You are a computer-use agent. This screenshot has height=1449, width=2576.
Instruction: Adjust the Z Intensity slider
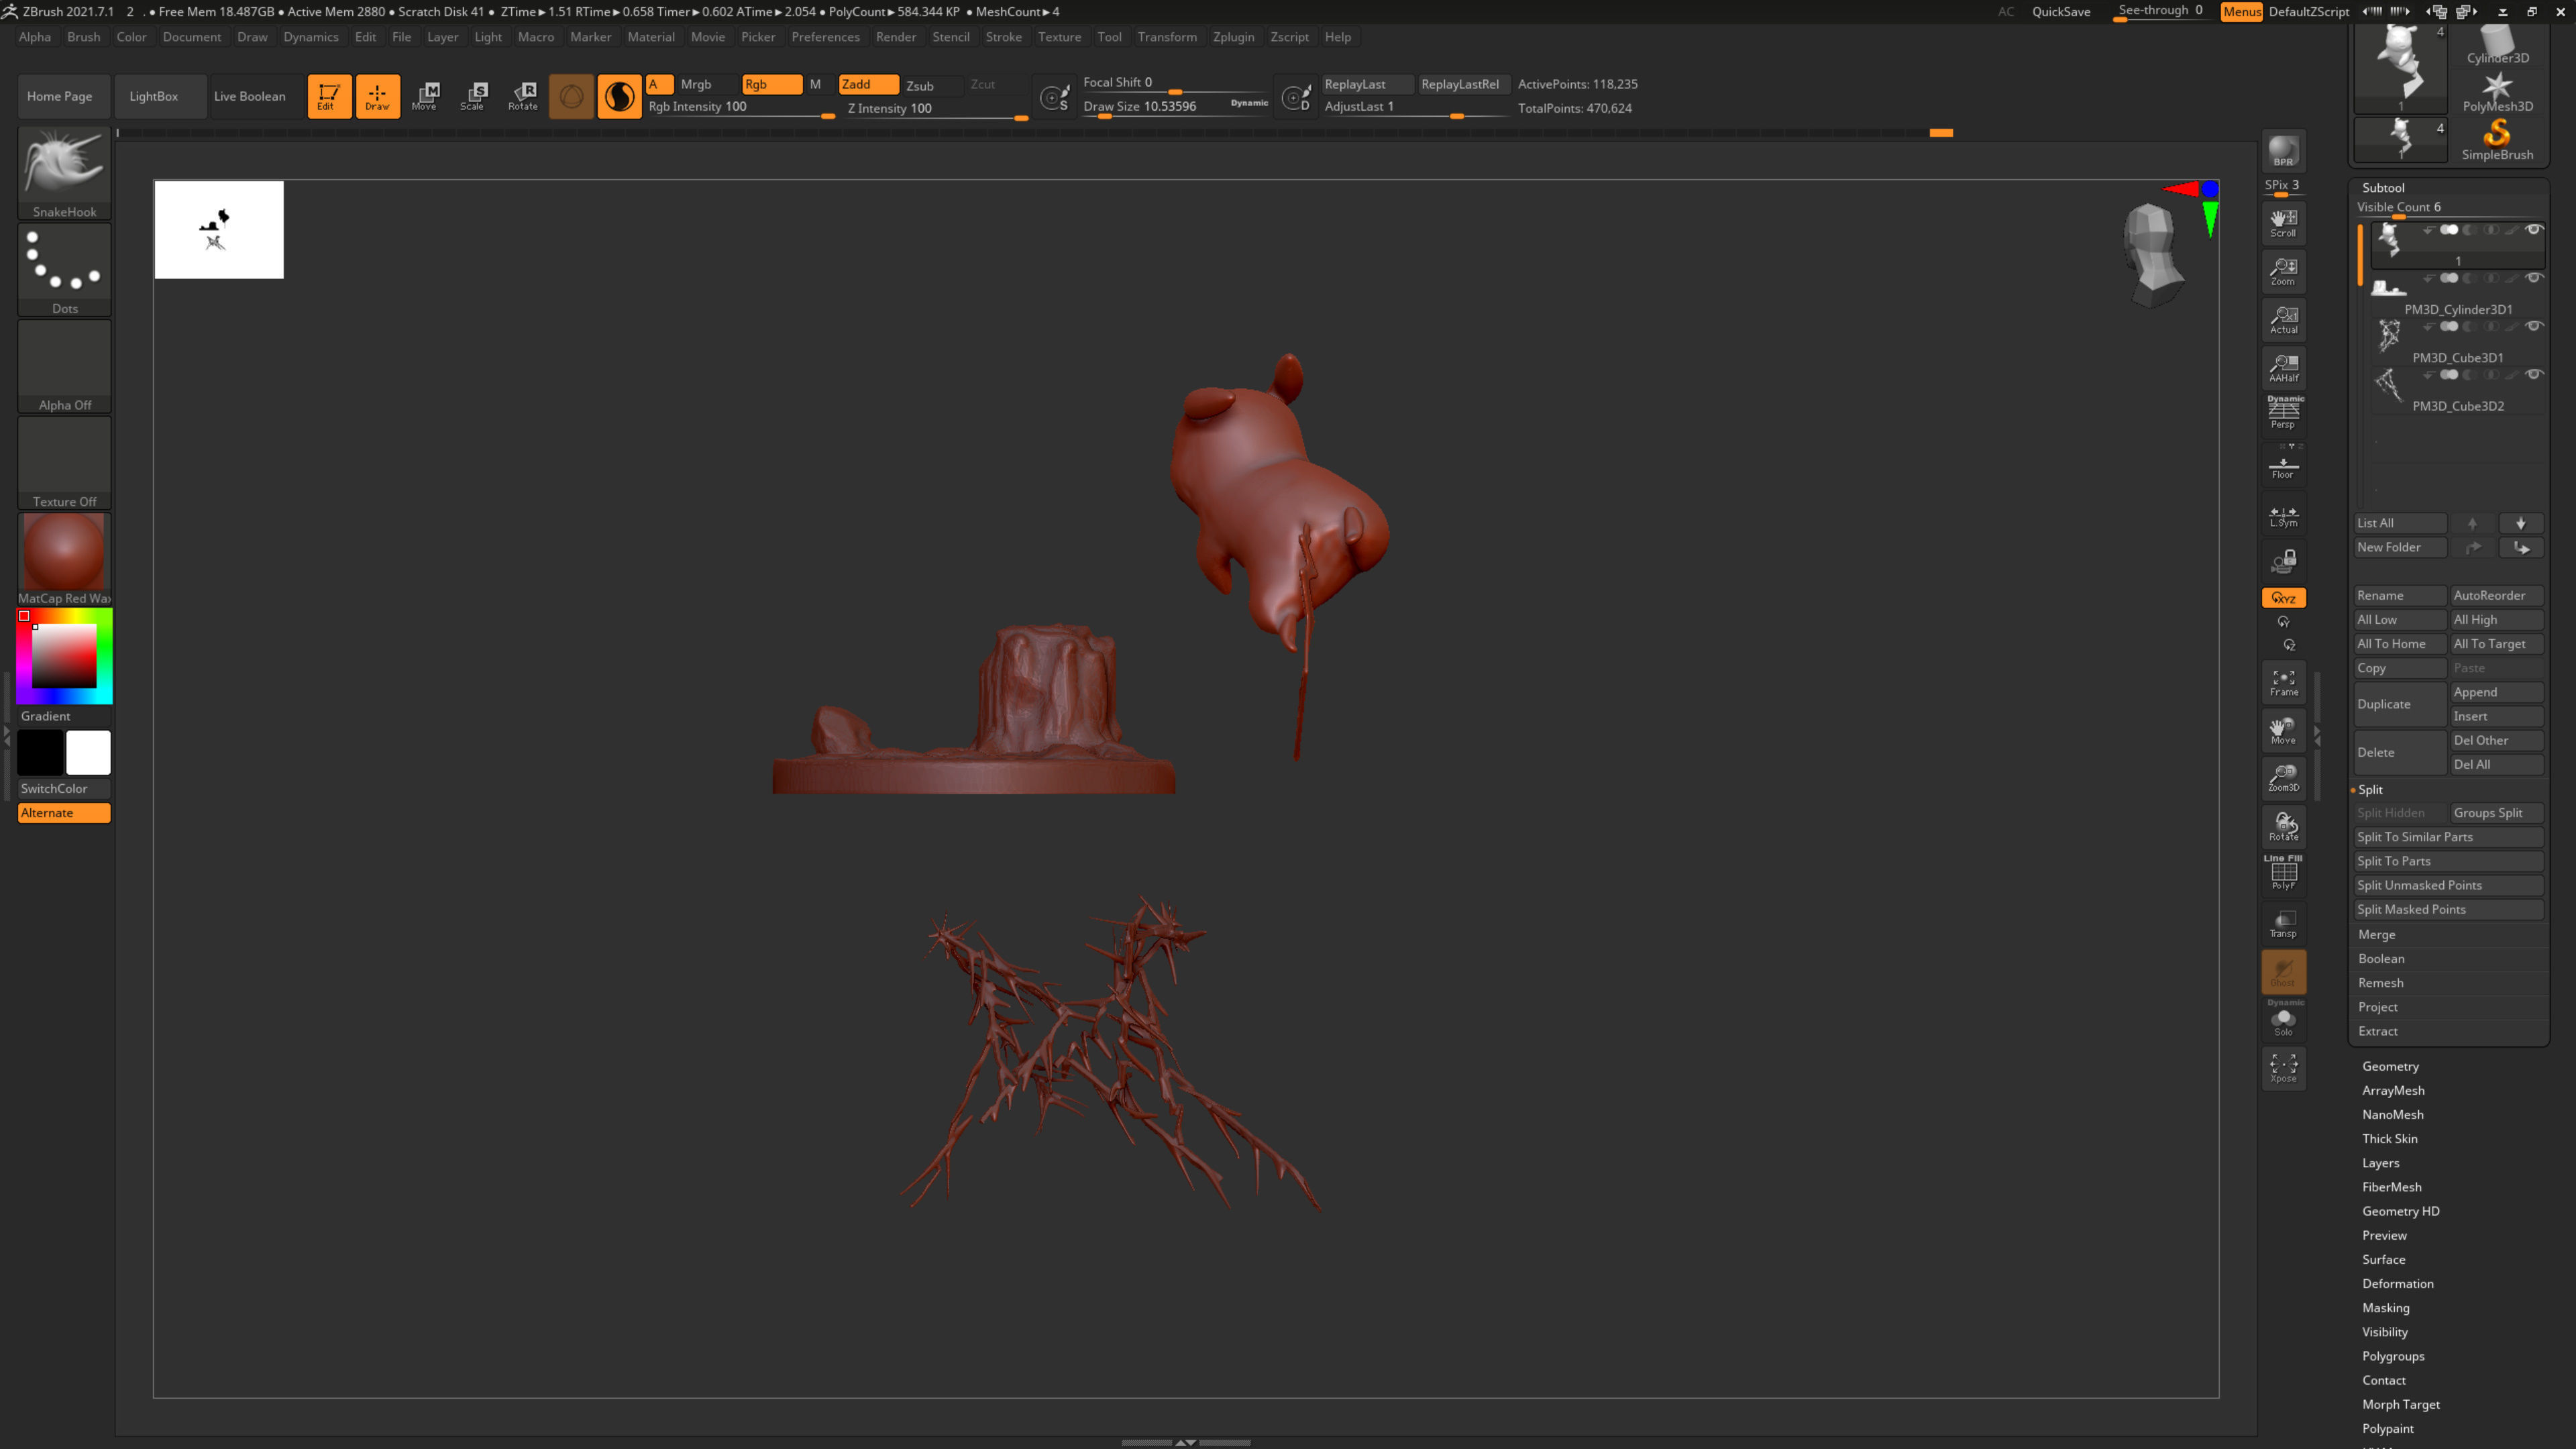coord(937,109)
